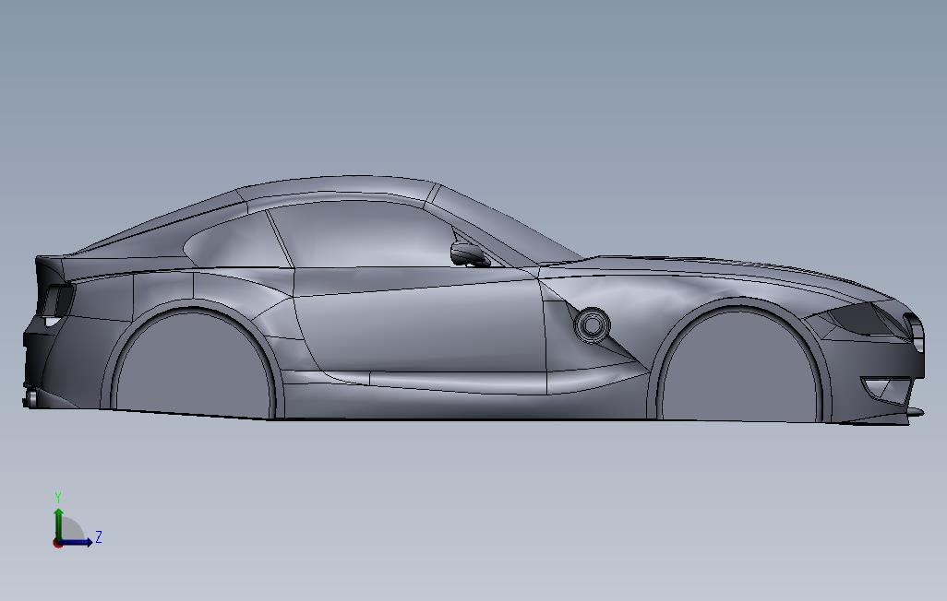Screen dimensions: 947x601
Task: Select the side window glass surface
Action: pos(368,234)
